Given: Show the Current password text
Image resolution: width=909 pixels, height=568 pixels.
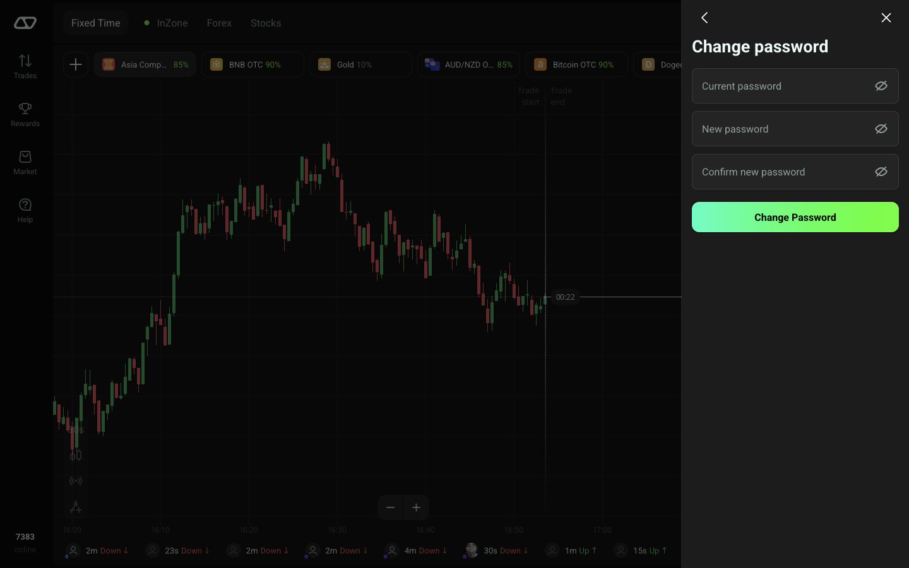Looking at the screenshot, I should pos(881,86).
